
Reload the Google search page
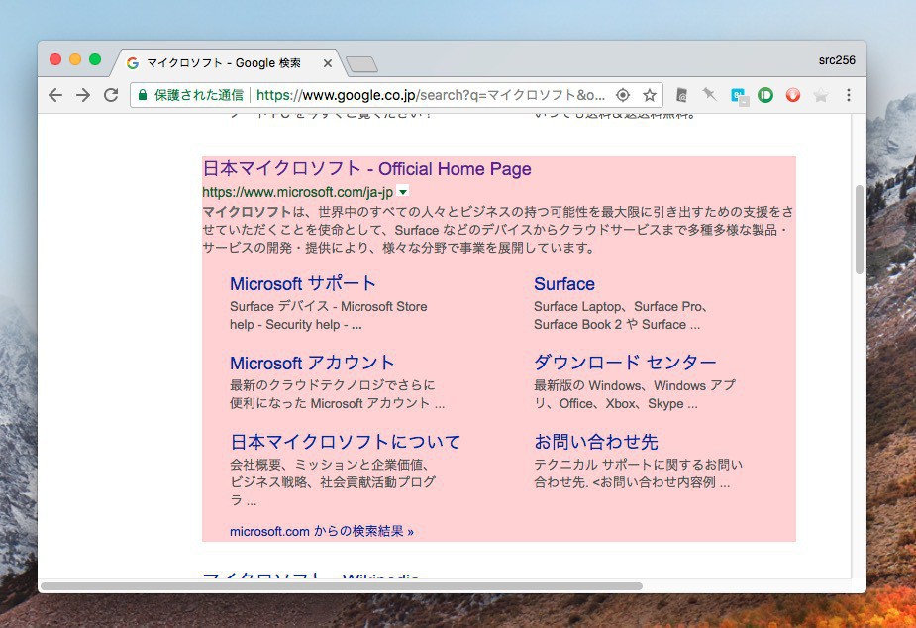click(x=111, y=95)
